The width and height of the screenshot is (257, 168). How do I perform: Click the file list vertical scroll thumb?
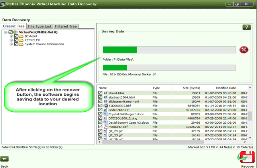250,116
